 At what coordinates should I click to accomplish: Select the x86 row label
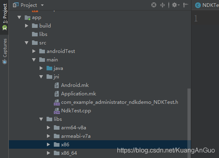pos(65,145)
